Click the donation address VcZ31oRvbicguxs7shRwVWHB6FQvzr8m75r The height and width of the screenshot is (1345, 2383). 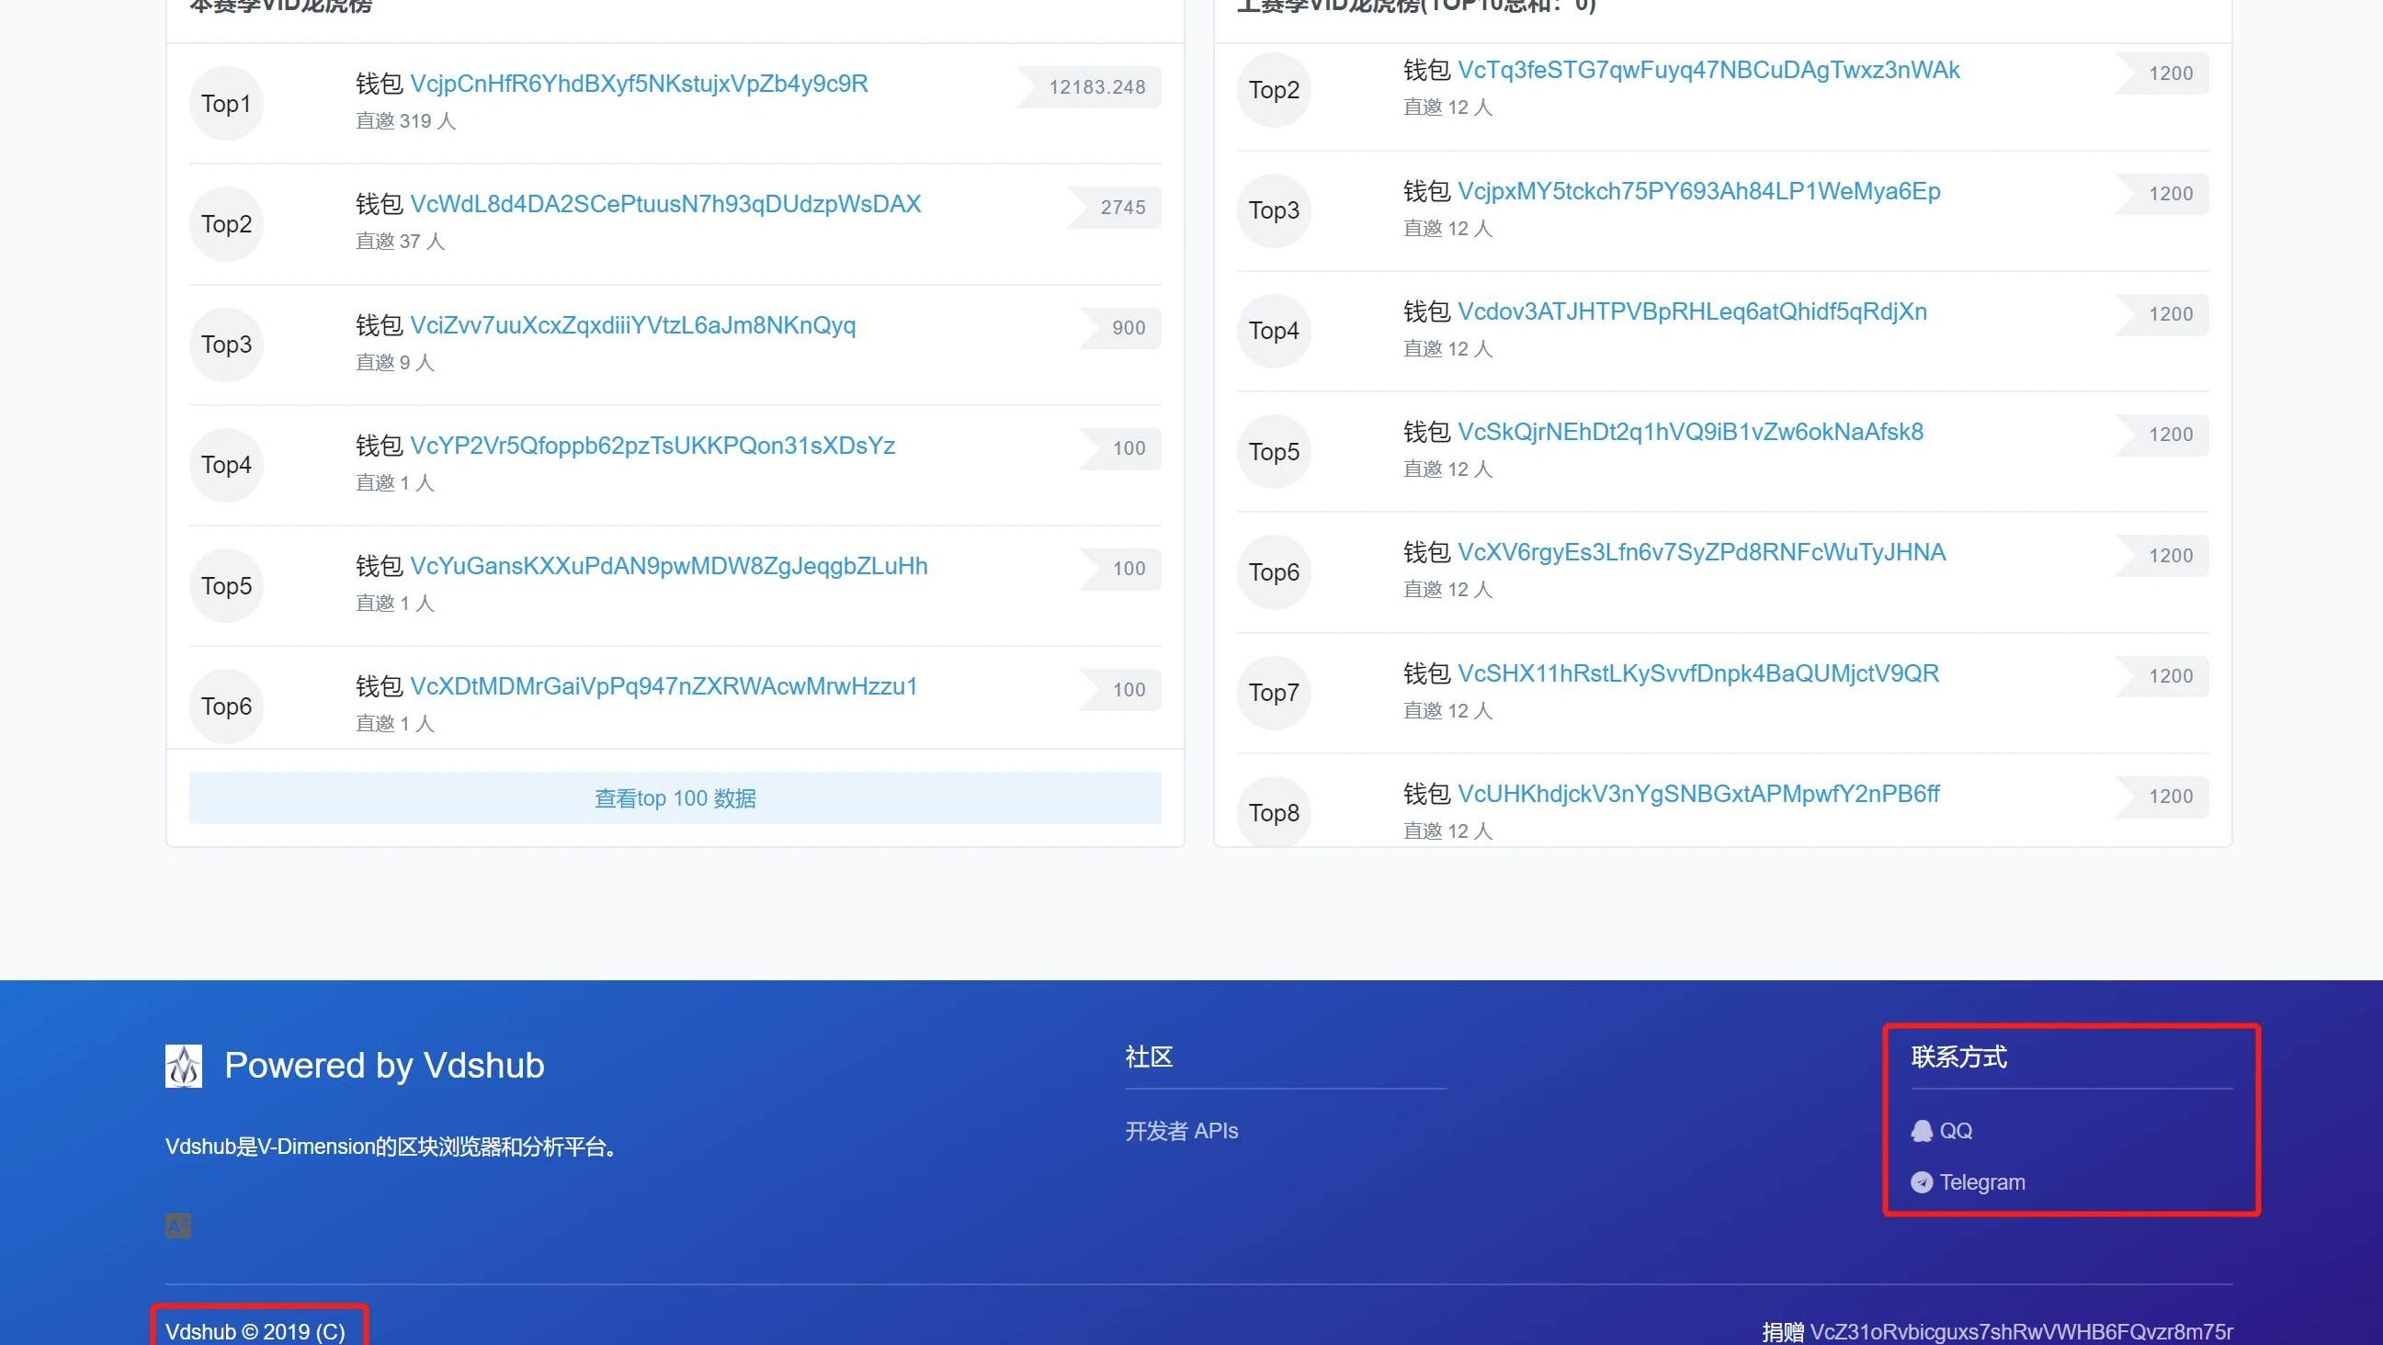point(2020,1331)
